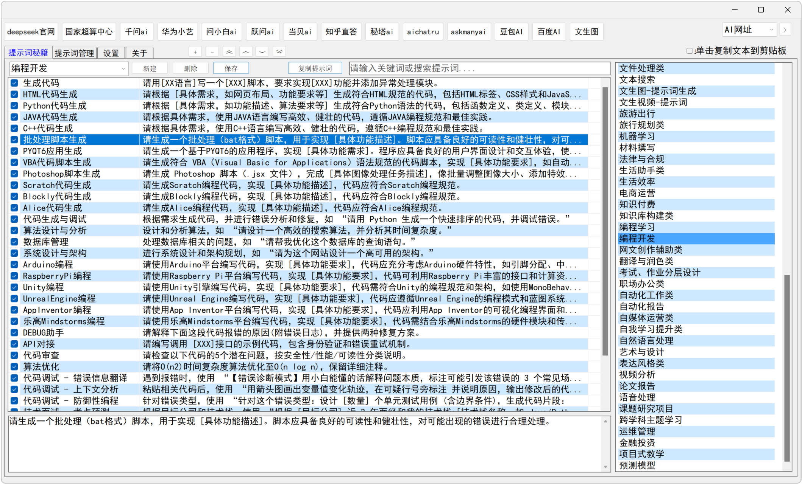This screenshot has width=802, height=484.
Task: Click the 新建 button
Action: tap(150, 68)
